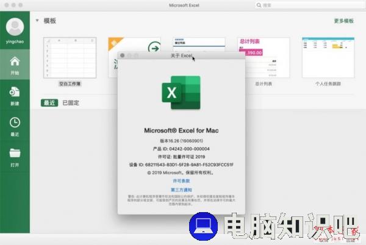Click the yingchao username label
Image resolution: width=366 pixels, height=245 pixels.
click(x=15, y=41)
